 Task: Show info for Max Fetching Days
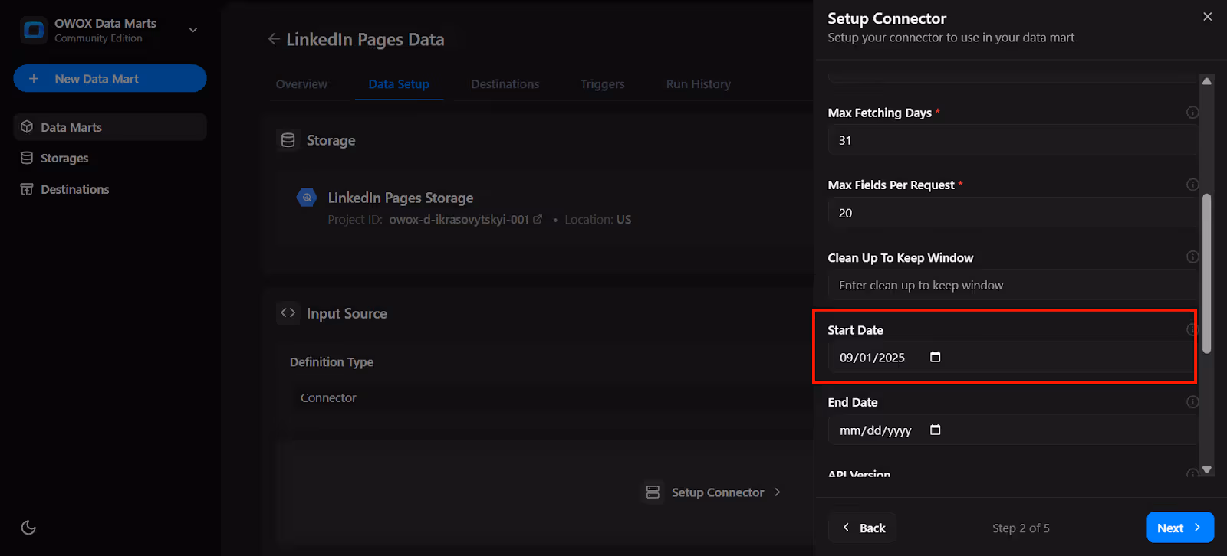pyautogui.click(x=1192, y=113)
